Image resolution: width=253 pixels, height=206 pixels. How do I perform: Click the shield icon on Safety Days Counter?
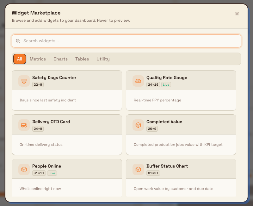tap(24, 81)
